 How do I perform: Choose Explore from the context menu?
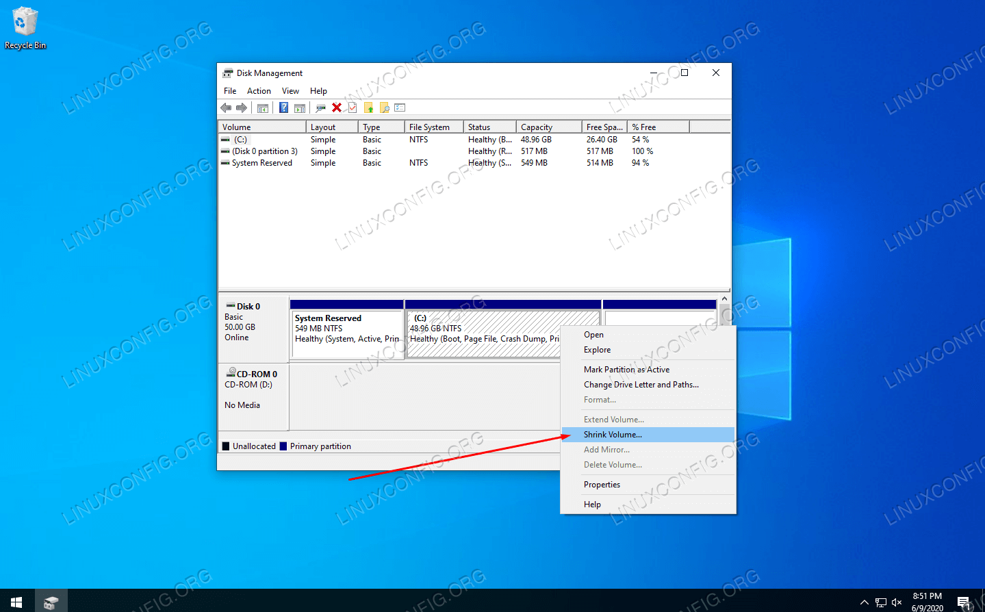pos(648,350)
